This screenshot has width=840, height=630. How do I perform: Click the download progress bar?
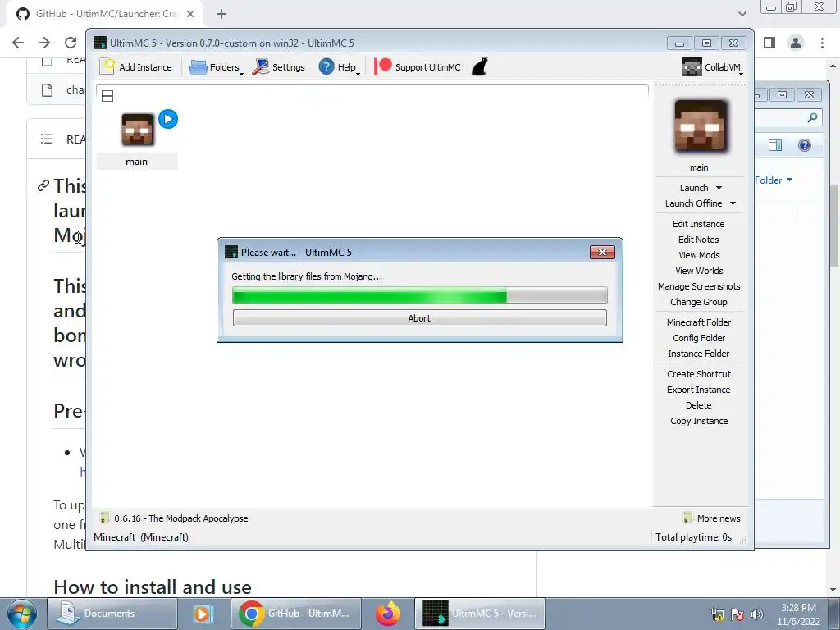tap(419, 294)
